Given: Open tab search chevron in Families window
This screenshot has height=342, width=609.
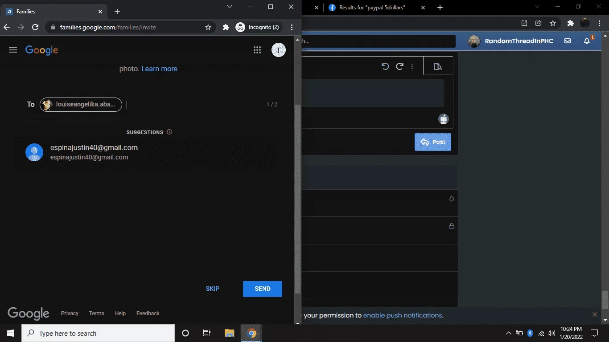Looking at the screenshot, I should tap(230, 7).
